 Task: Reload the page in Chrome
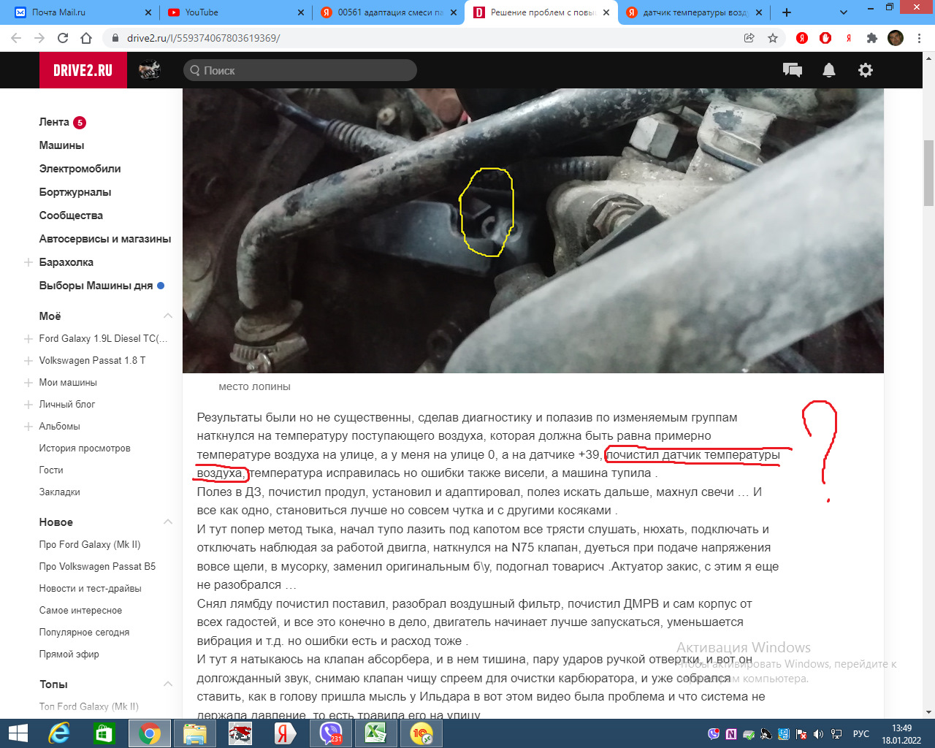coord(63,38)
